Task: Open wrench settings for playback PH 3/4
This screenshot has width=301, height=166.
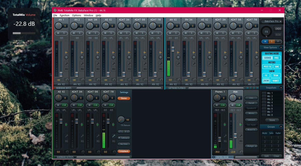Action: pos(194,63)
